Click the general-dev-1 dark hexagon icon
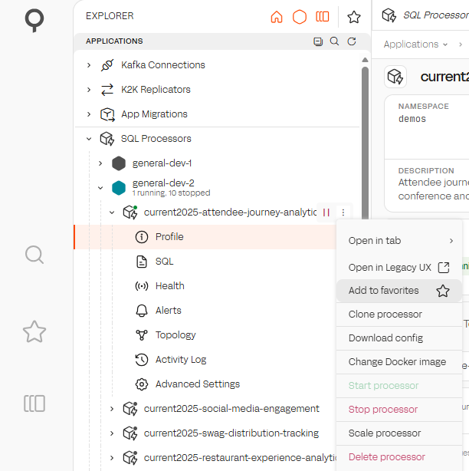 click(x=119, y=163)
